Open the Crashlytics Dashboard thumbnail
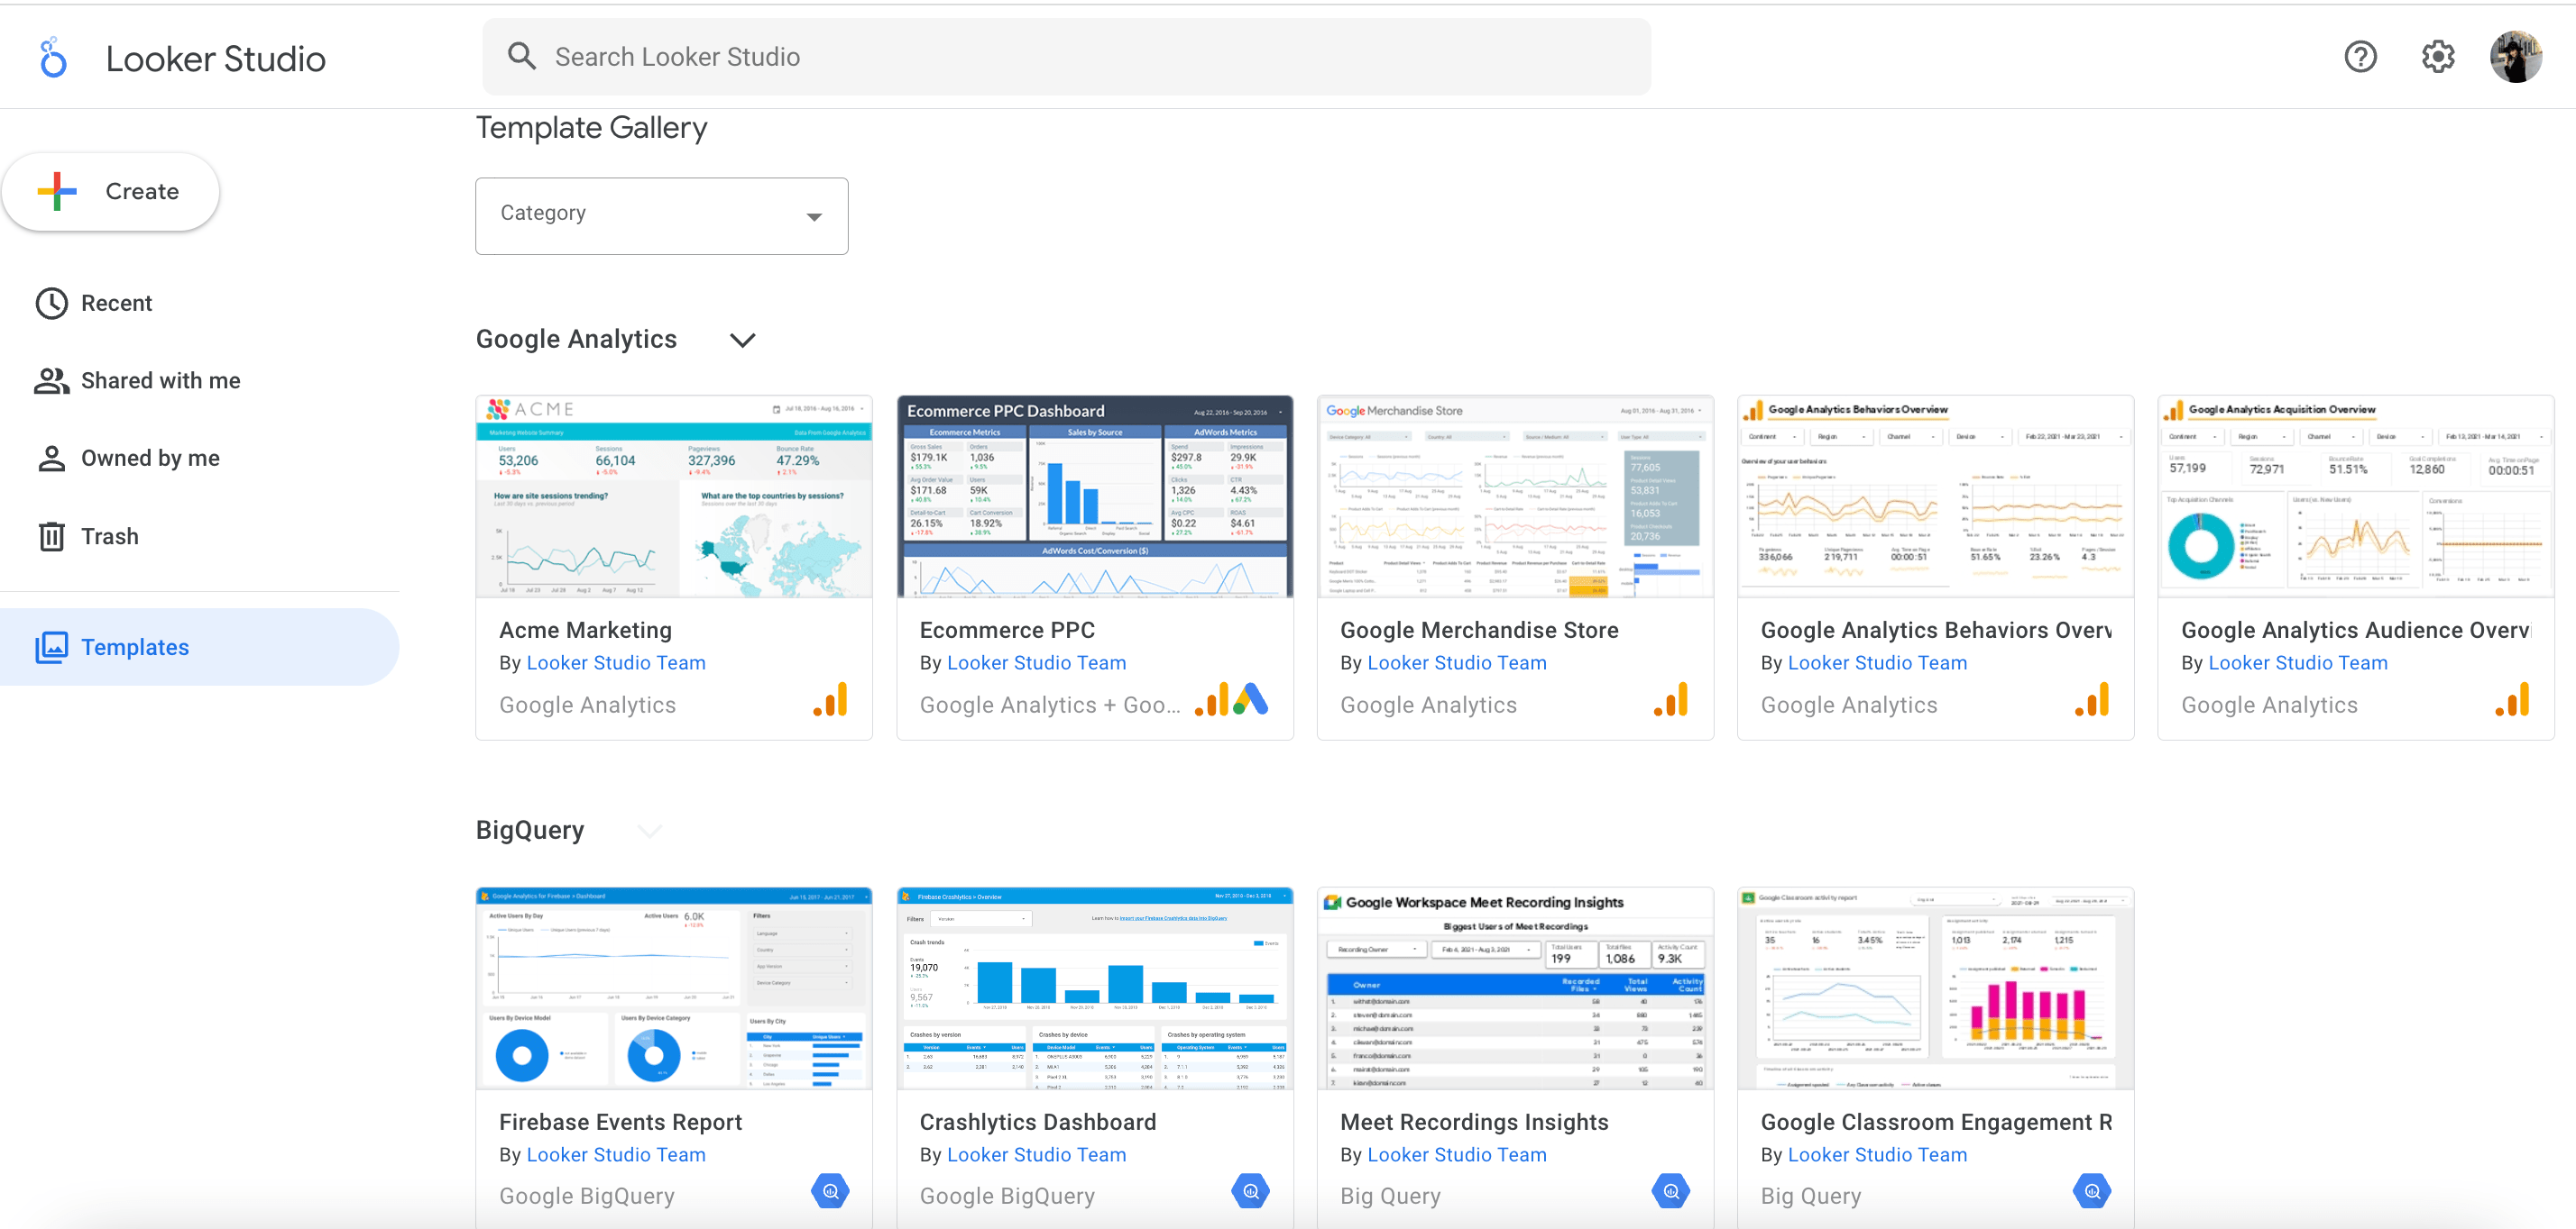The image size is (2576, 1229). click(x=1095, y=988)
